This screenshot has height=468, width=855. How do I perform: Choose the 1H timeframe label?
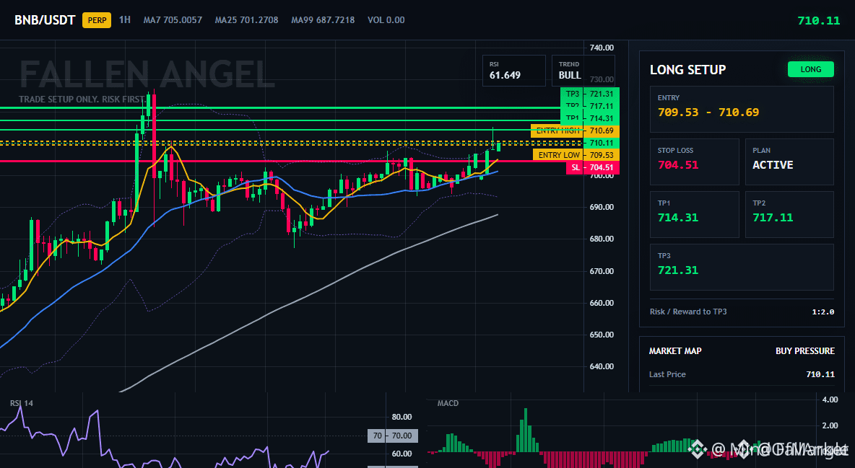125,19
